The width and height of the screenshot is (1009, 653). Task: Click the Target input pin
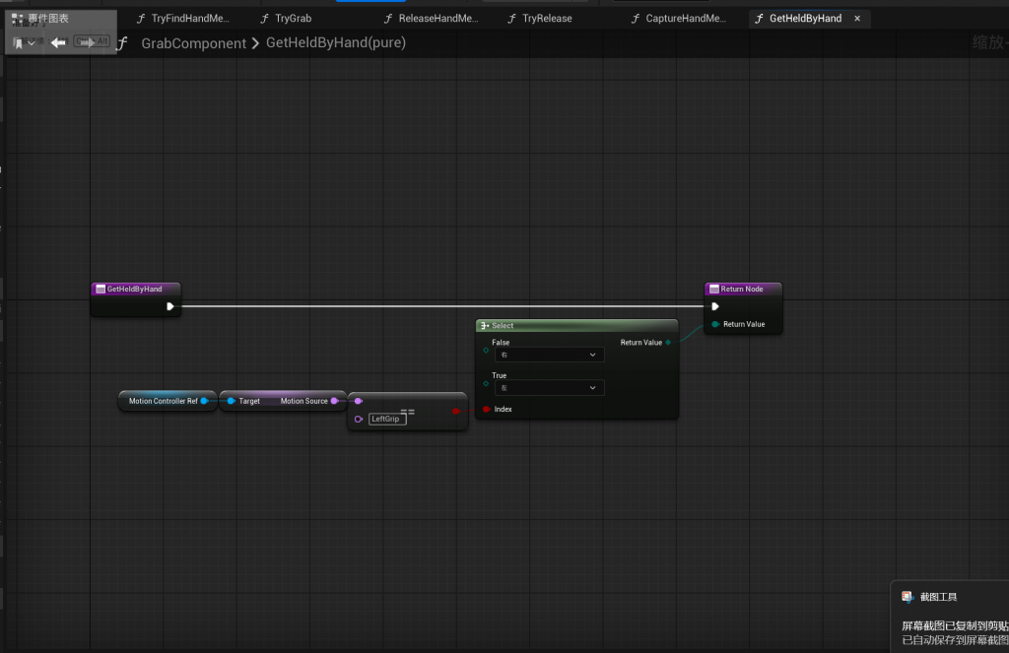(x=231, y=401)
